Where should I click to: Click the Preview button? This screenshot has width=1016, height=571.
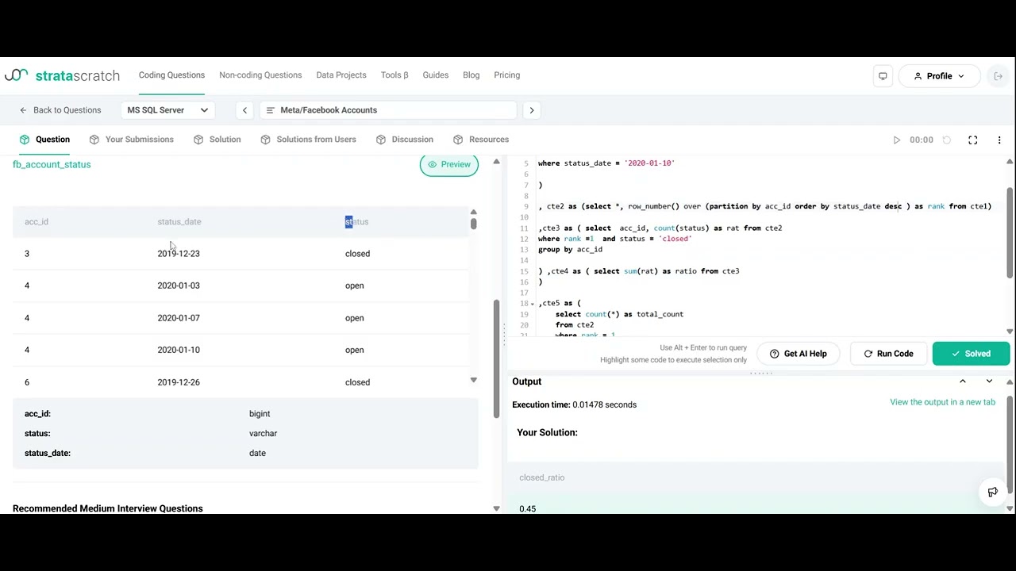(x=449, y=165)
